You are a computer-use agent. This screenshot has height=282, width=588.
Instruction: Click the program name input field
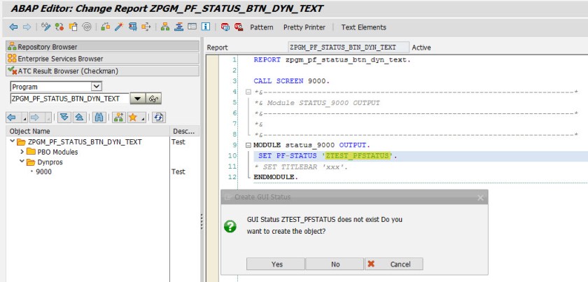point(70,99)
